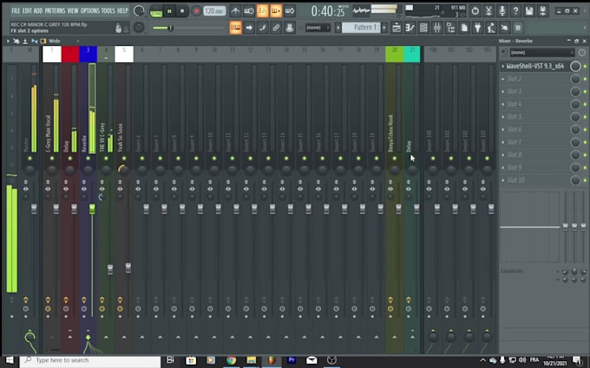Viewport: 590px width, 368px height.
Task: Pause playback with the pause button
Action: point(169,11)
